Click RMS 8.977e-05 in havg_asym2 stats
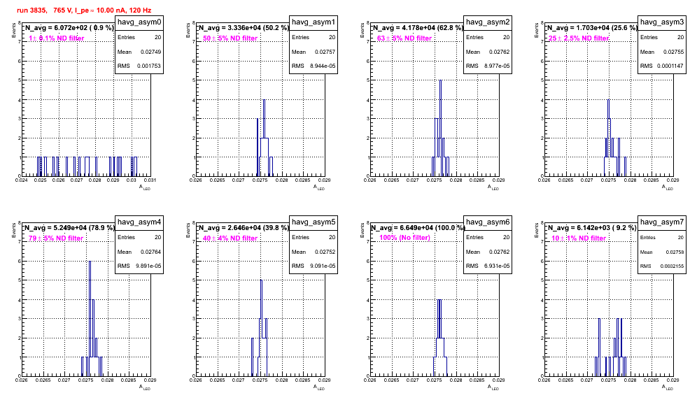697x400 pixels. pos(488,66)
